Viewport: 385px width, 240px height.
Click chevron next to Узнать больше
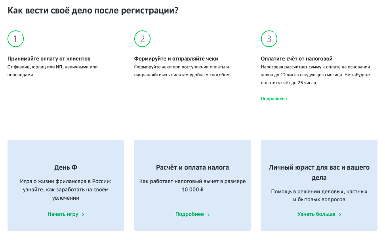point(340,215)
